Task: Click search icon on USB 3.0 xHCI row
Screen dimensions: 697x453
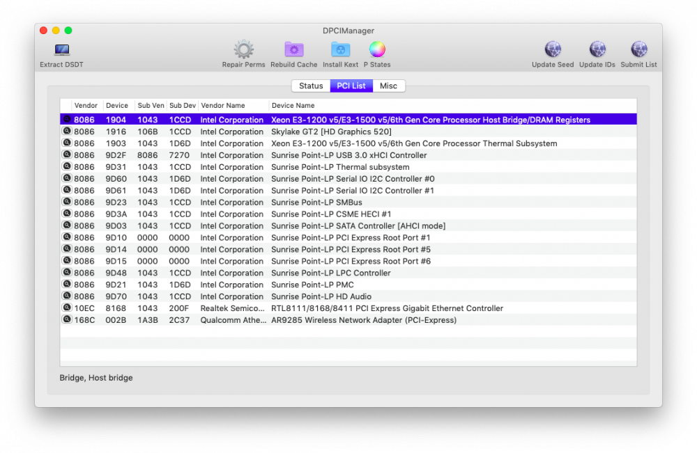Action: [x=67, y=154]
